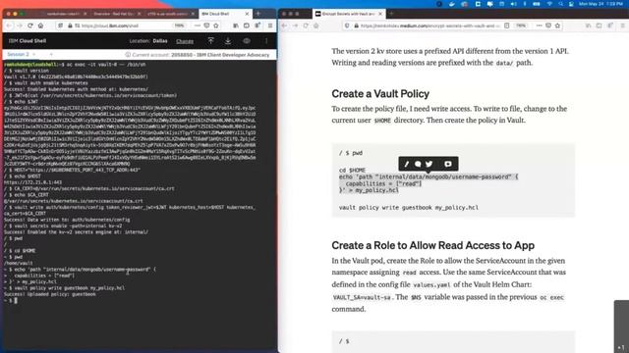Highlight selected text with the pencil icon

coord(406,164)
